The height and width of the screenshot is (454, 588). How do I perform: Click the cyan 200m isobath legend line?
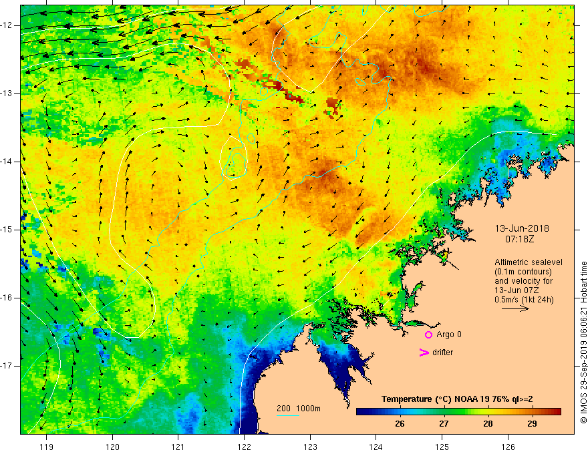(287, 415)
